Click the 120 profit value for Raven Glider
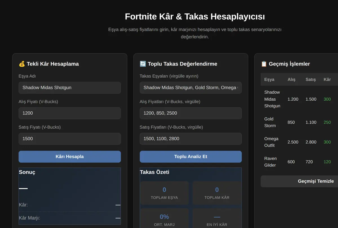 (327, 162)
